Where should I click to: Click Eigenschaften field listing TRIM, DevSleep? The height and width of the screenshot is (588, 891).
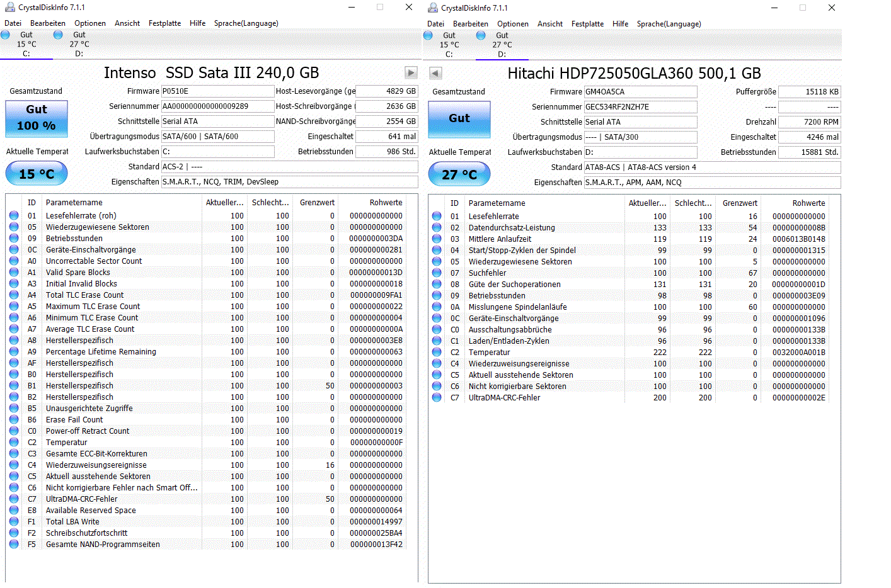point(289,182)
